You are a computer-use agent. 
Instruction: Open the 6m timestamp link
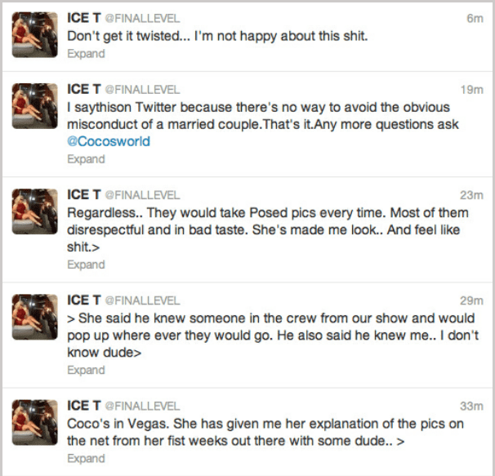(475, 18)
